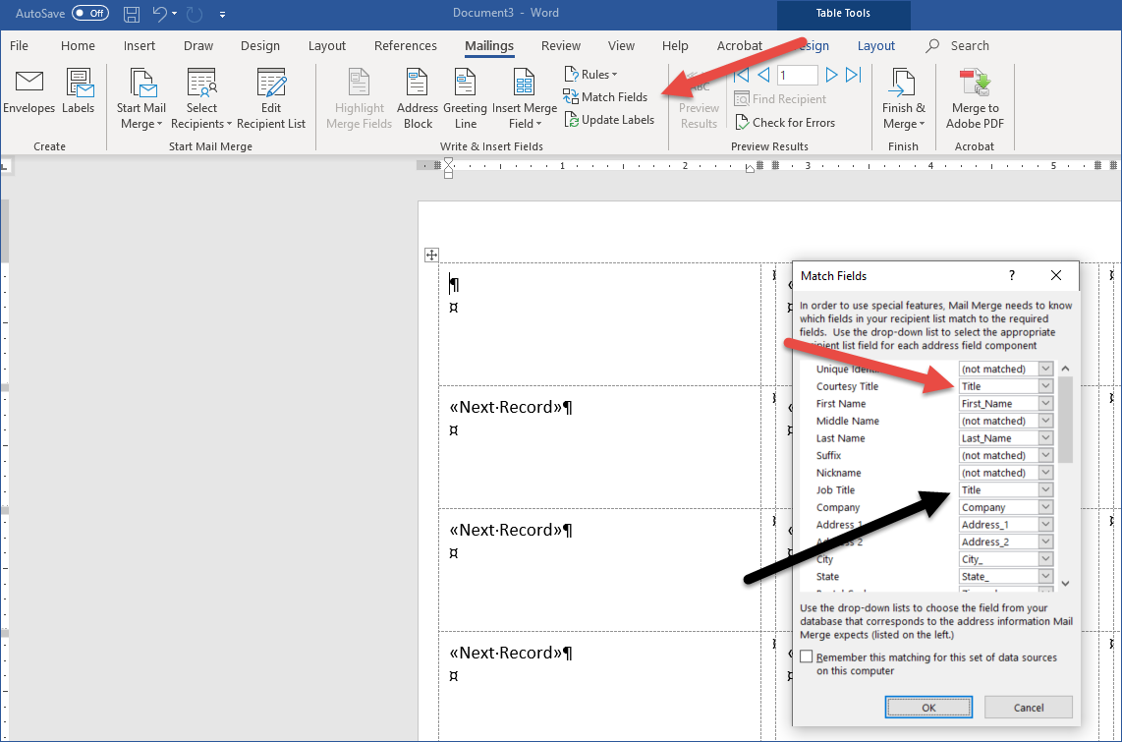
Task: Click the record number field
Action: pyautogui.click(x=797, y=75)
